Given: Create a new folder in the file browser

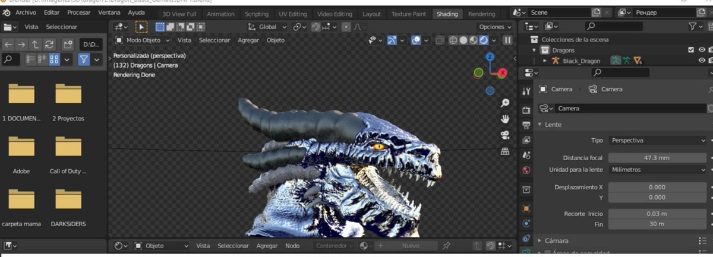Looking at the screenshot, I should (x=67, y=45).
